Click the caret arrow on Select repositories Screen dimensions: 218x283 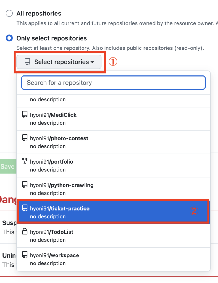[92, 62]
